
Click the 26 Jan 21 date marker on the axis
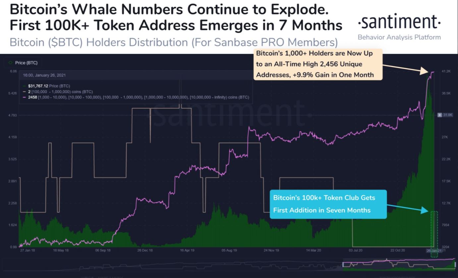click(x=434, y=251)
